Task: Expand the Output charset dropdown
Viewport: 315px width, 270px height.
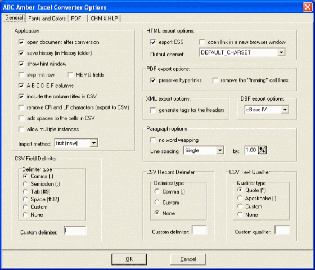Action: point(281,53)
